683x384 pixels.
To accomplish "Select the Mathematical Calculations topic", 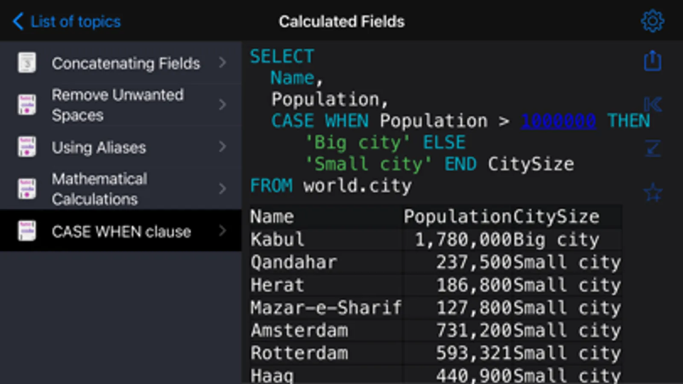I will click(x=99, y=189).
